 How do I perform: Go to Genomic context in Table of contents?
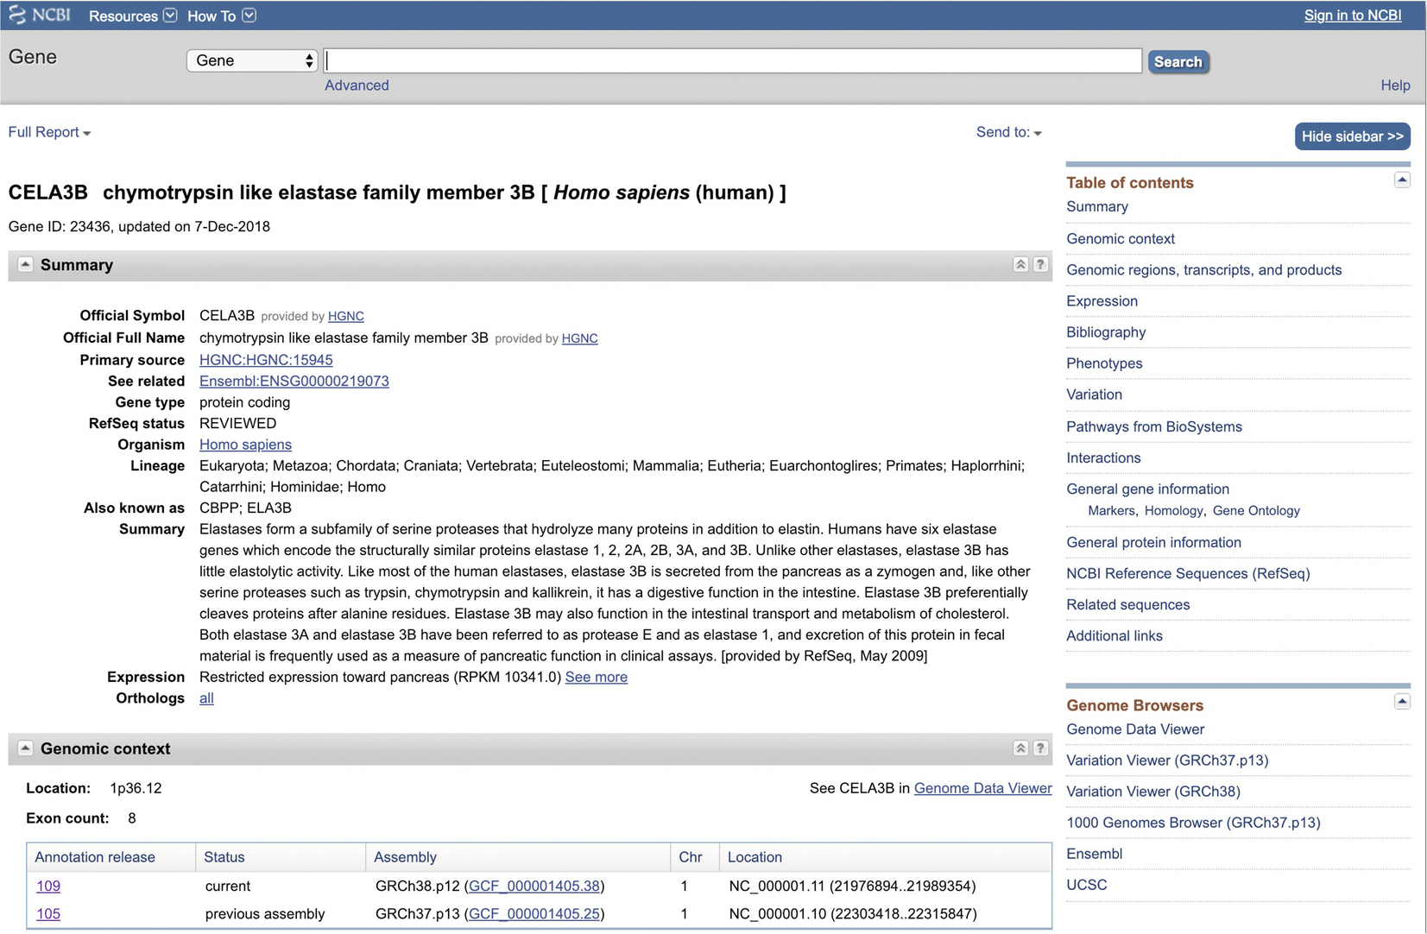click(1120, 238)
